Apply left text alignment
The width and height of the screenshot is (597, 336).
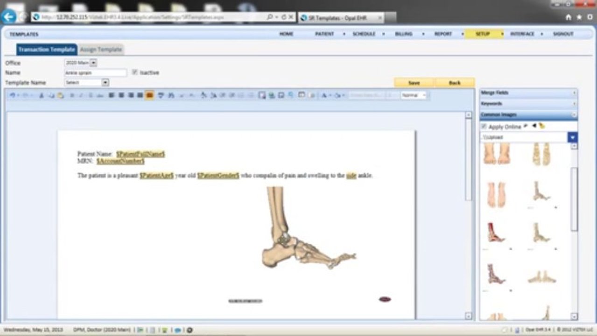click(112, 95)
